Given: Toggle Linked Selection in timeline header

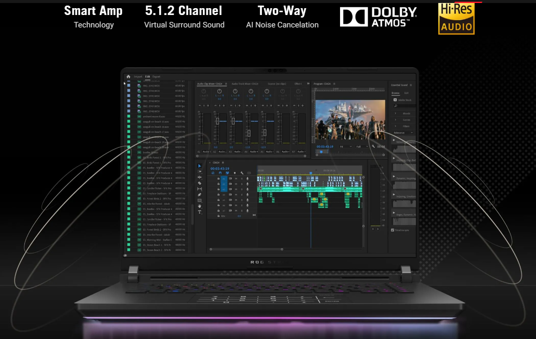Looking at the screenshot, I should (227, 173).
